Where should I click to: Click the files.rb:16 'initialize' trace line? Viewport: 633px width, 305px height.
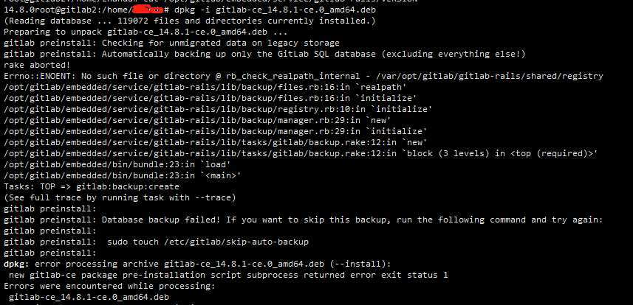[x=210, y=98]
